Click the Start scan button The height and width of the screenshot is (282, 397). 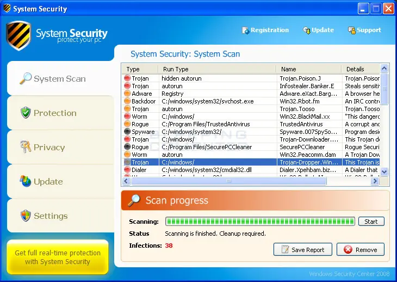coord(371,222)
